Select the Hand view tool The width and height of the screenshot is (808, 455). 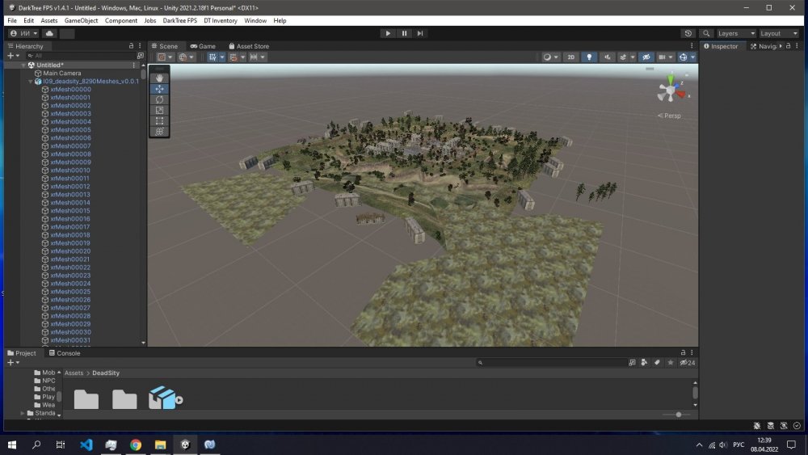tap(159, 78)
